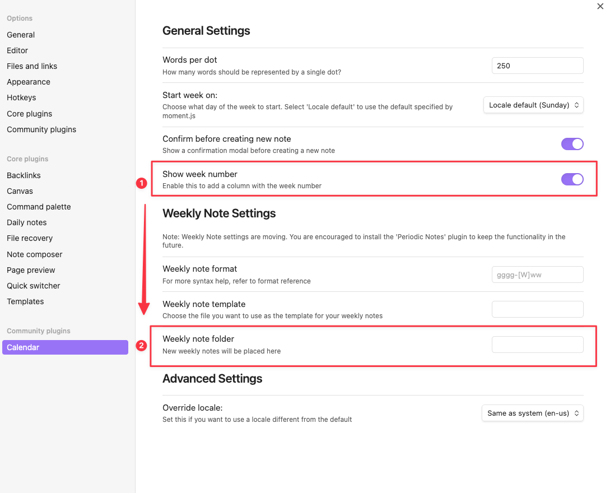
Task: Toggle Confirm before creating new note
Action: 572,144
